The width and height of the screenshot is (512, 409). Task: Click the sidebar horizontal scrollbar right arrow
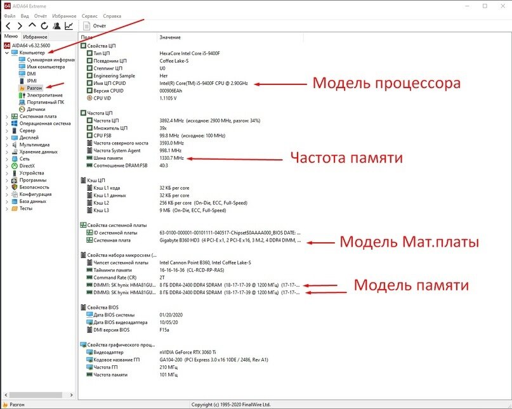coord(72,395)
